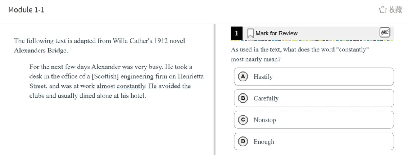Click the underlined word "constantly" in passage
Image resolution: width=412 pixels, height=160 pixels.
coord(131,86)
